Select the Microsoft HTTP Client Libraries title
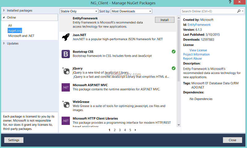Image resolution: width=247 pixels, height=148 pixels. 95,118
